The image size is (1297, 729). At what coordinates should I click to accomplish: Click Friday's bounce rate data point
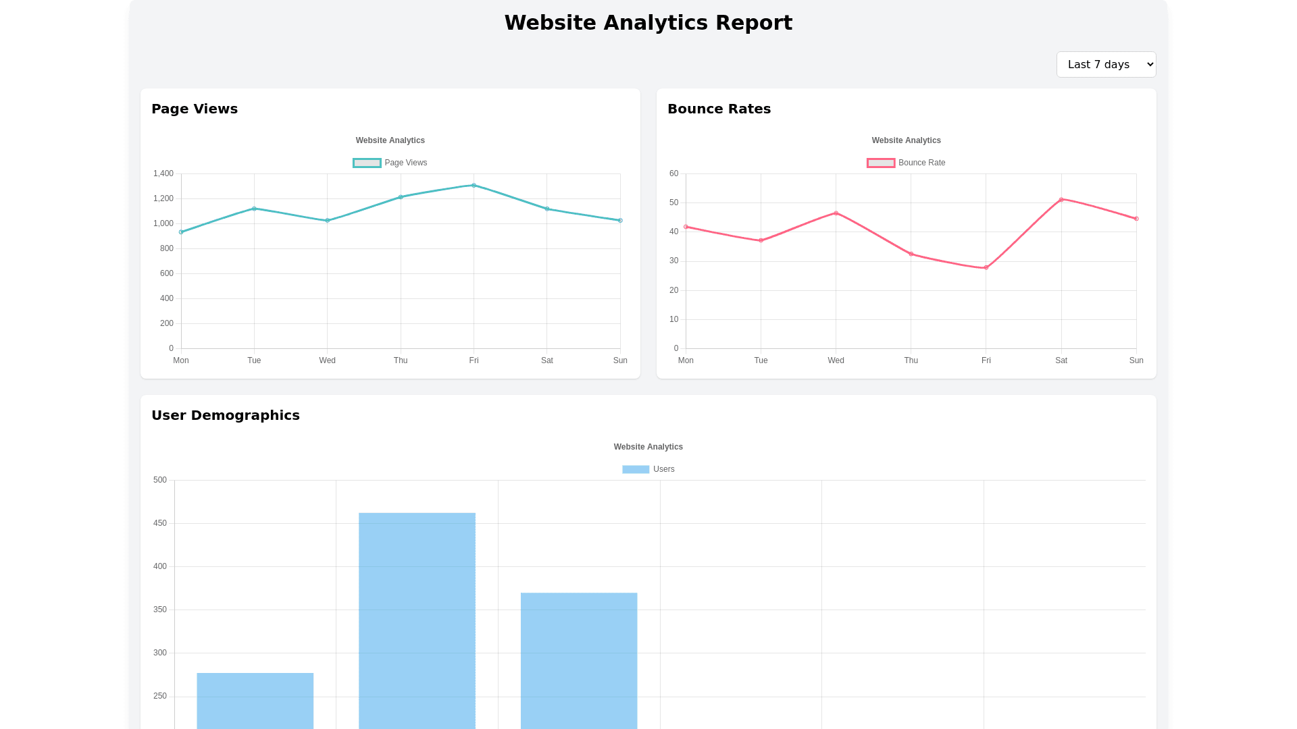pyautogui.click(x=986, y=268)
